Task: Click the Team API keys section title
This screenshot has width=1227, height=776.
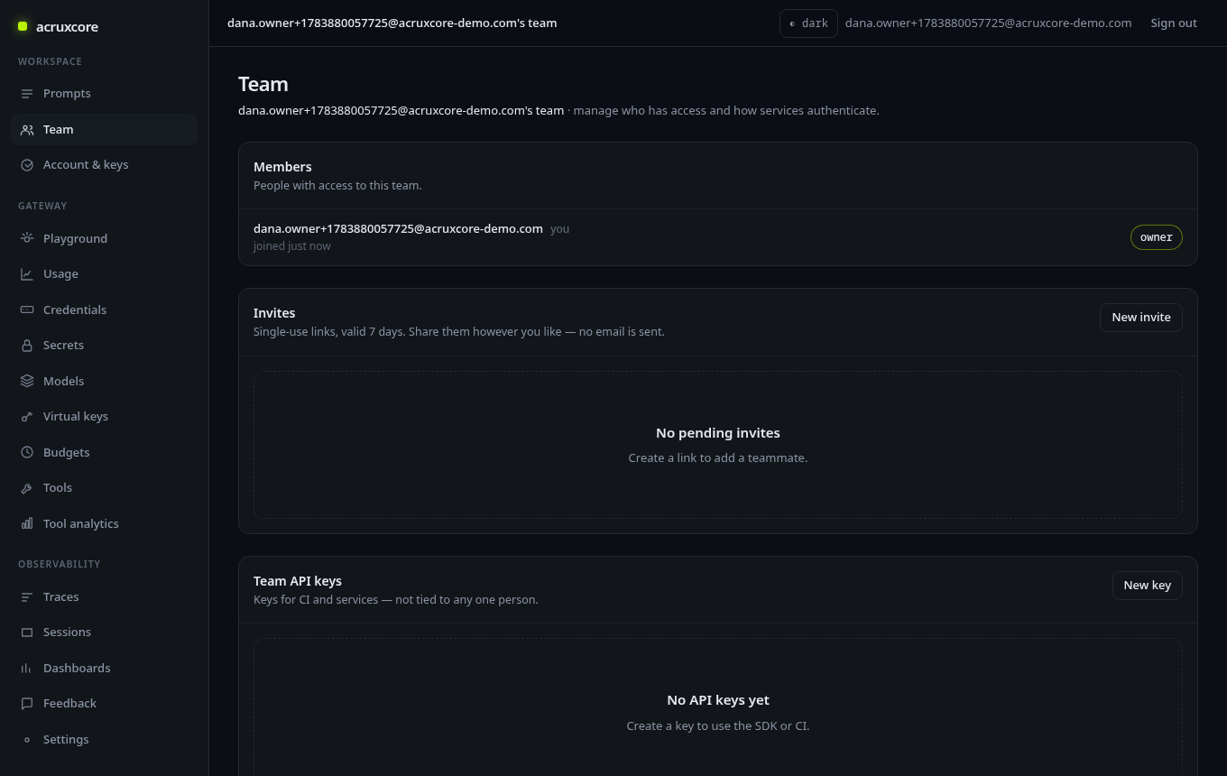Action: coord(298,581)
